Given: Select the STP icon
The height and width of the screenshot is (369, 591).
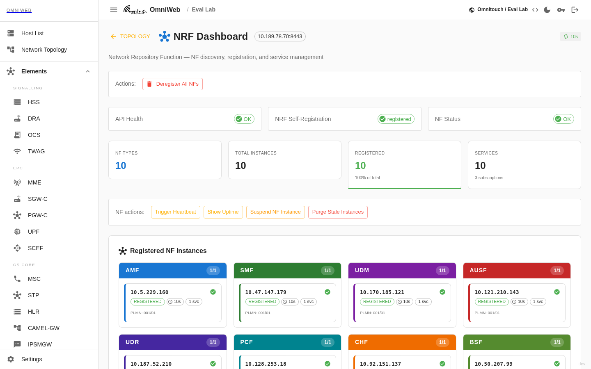Looking at the screenshot, I should (x=17, y=295).
